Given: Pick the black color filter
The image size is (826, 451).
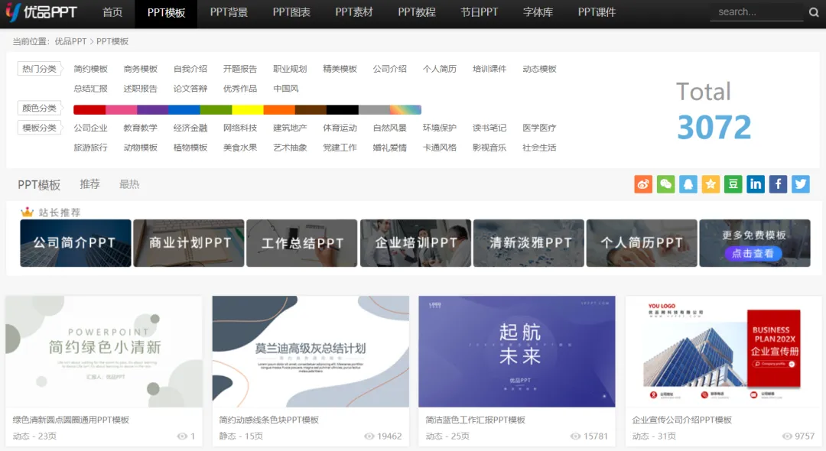Looking at the screenshot, I should tap(343, 109).
